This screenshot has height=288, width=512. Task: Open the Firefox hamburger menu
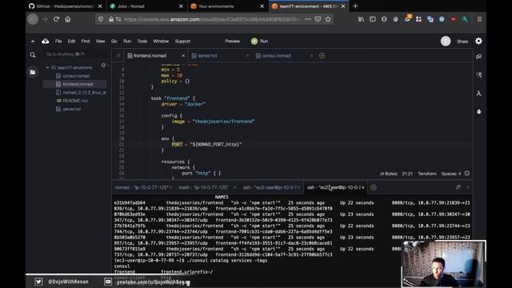[479, 19]
